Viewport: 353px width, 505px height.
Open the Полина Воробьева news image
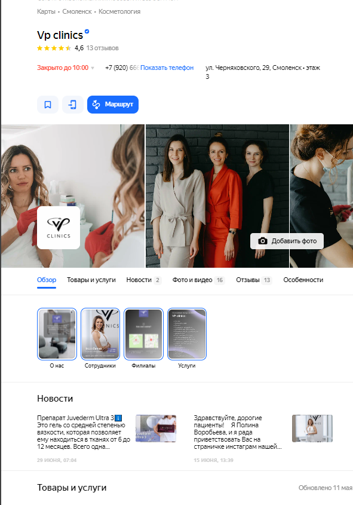(312, 429)
